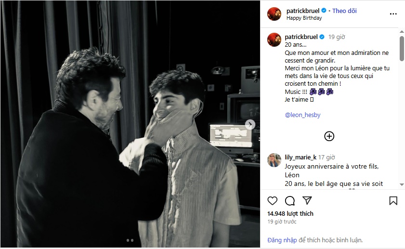Screen dimensions: 405x249
Task: Open lily_marie_k profile picture
Action: pos(274,160)
